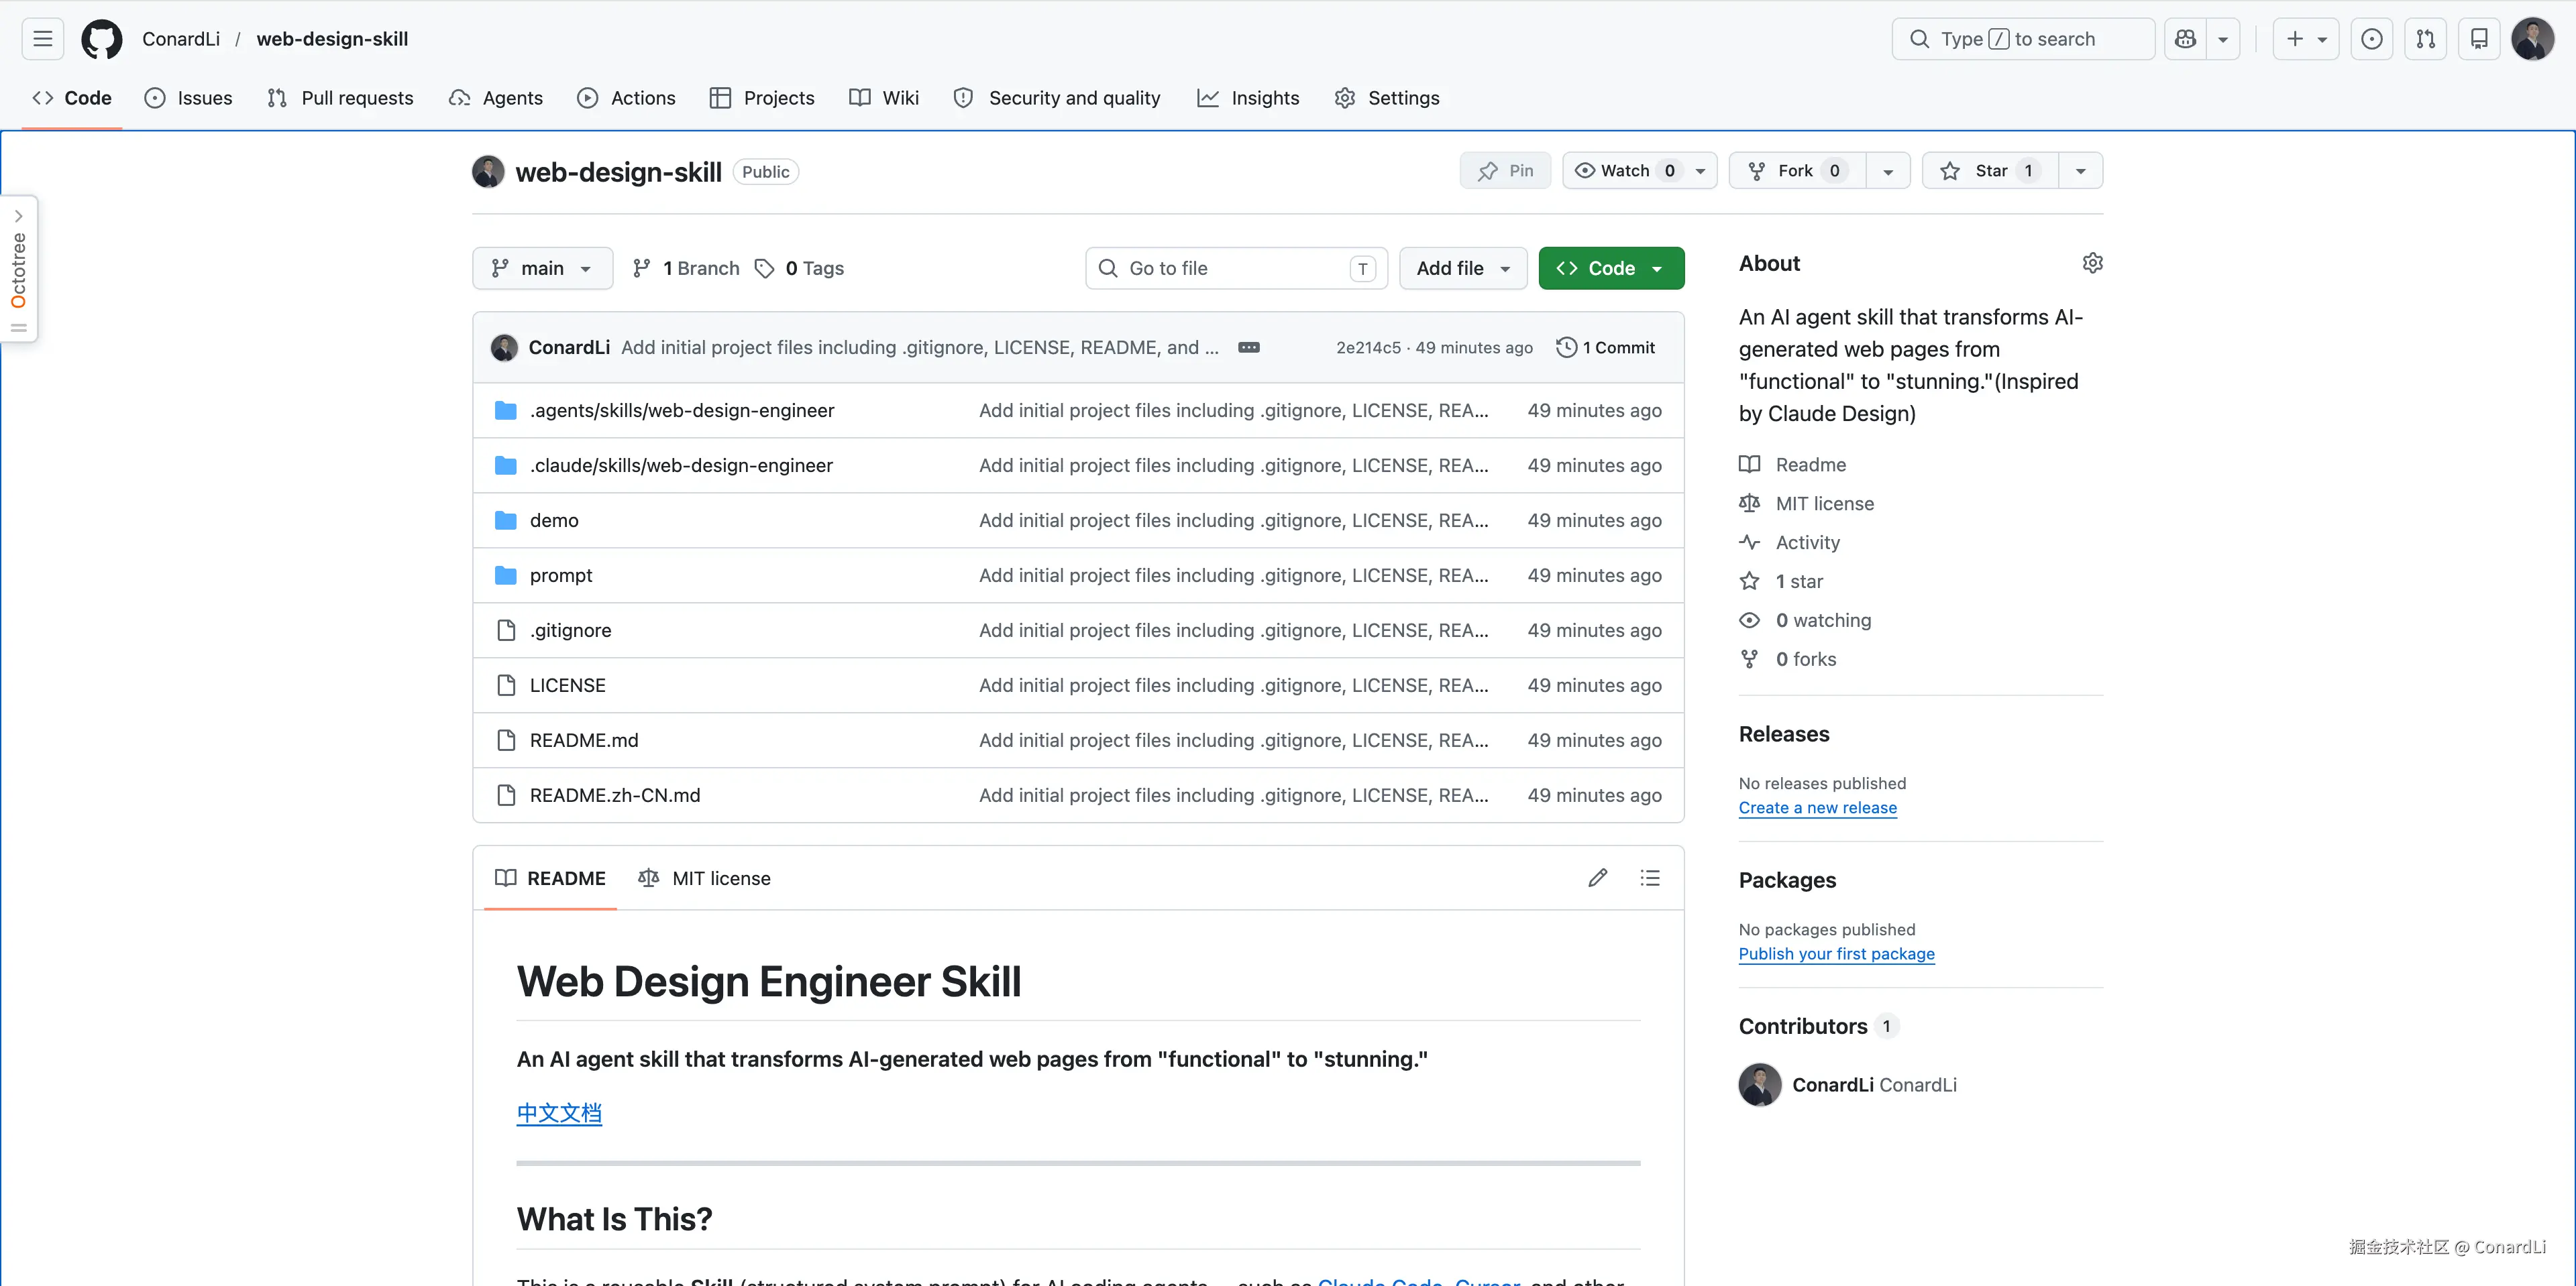Pin the repository
This screenshot has height=1286, width=2576.
pyautogui.click(x=1505, y=170)
